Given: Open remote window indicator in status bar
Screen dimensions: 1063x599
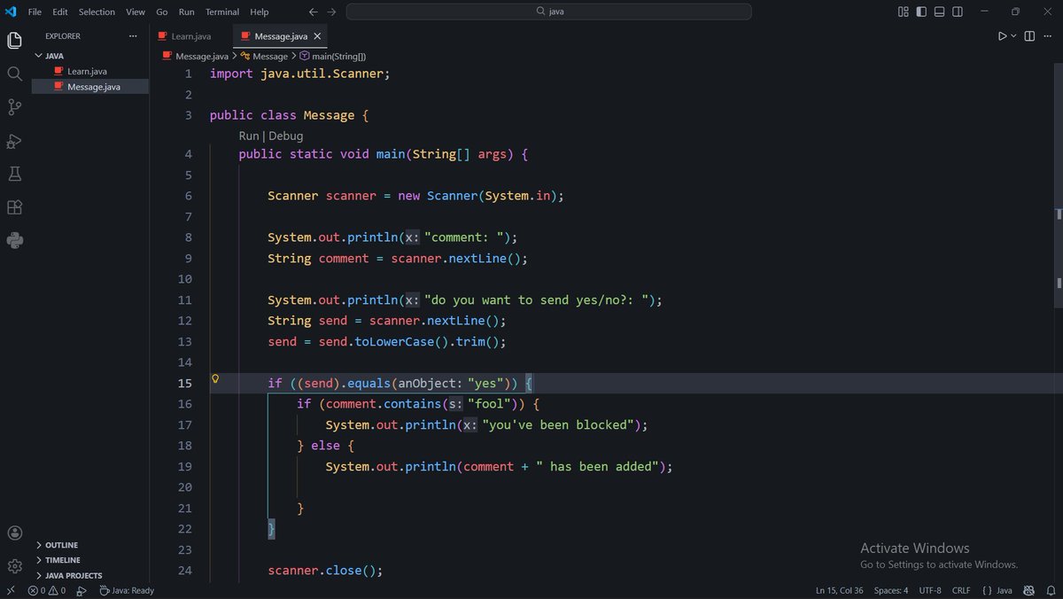Looking at the screenshot, I should (x=11, y=590).
